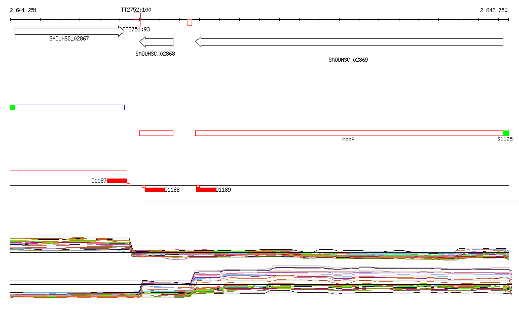
Task: Select the TT2751:93 terminator label
Action: [138, 29]
